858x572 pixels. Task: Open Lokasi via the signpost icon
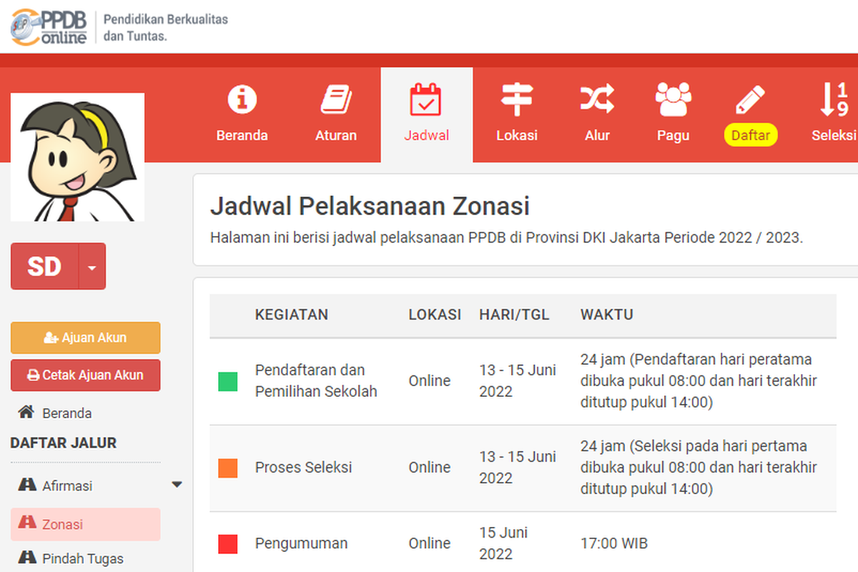coord(516,99)
